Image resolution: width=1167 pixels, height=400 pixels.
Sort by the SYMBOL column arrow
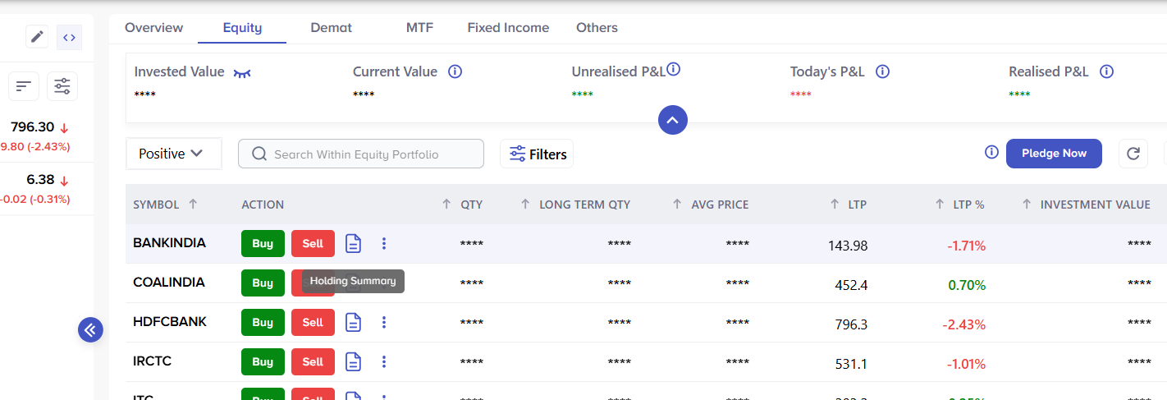click(193, 205)
